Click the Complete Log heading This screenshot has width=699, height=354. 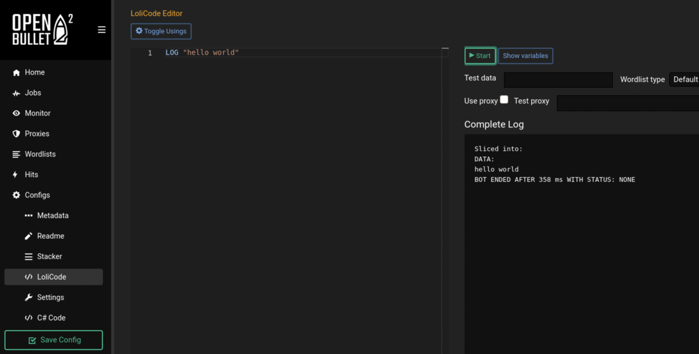click(494, 124)
